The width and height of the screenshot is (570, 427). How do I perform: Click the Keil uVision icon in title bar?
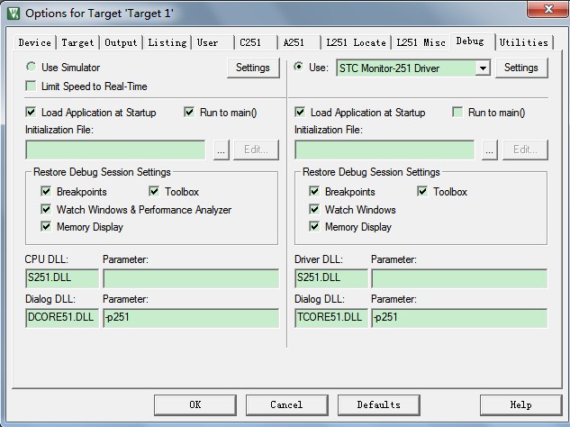click(14, 14)
